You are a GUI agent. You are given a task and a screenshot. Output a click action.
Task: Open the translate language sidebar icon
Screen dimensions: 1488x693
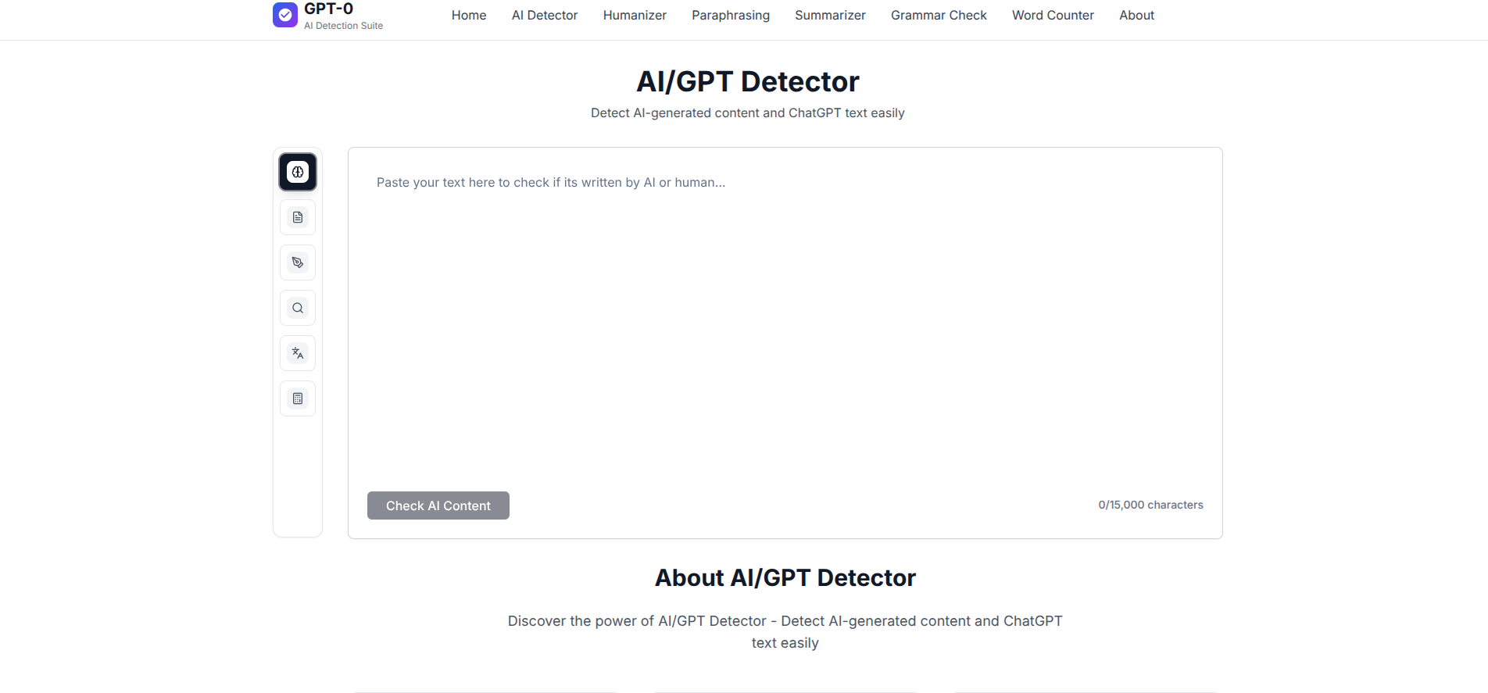click(298, 353)
